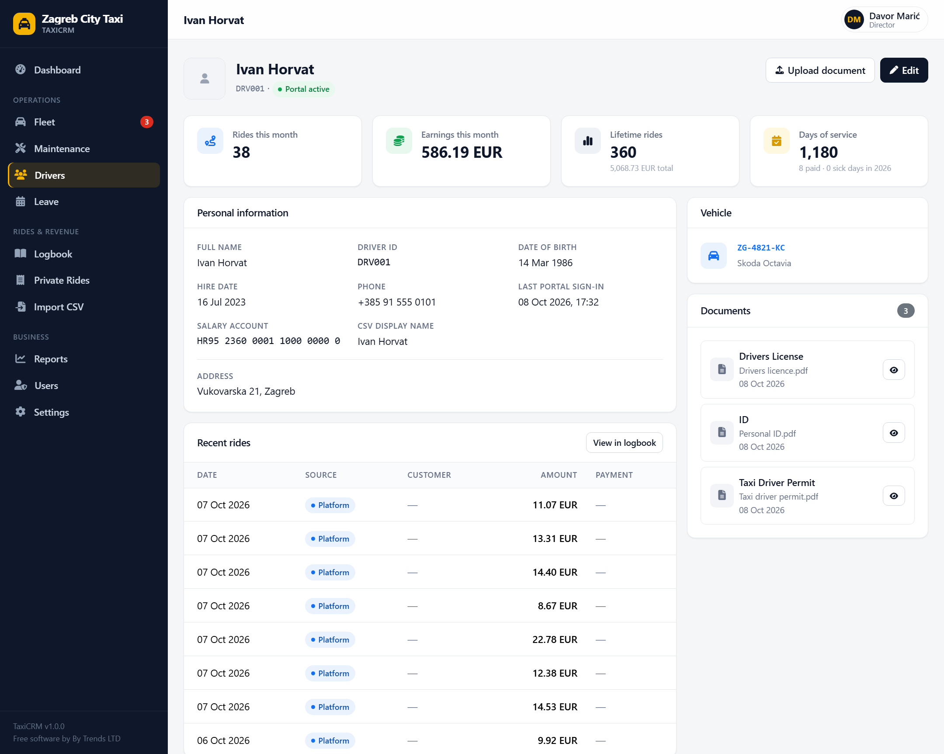Screen dimensions: 944x754
Task: Open Users management
Action: pos(83,386)
